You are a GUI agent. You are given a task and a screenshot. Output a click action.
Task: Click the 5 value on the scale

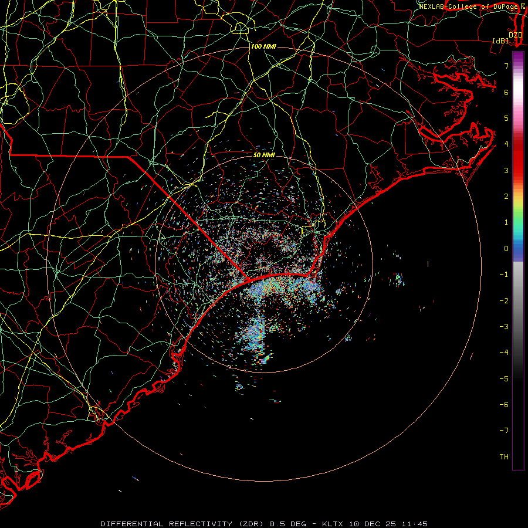point(506,118)
